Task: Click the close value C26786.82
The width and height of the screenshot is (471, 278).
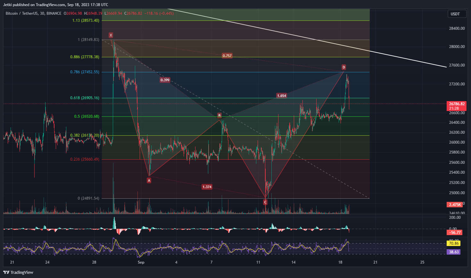Action: point(133,13)
